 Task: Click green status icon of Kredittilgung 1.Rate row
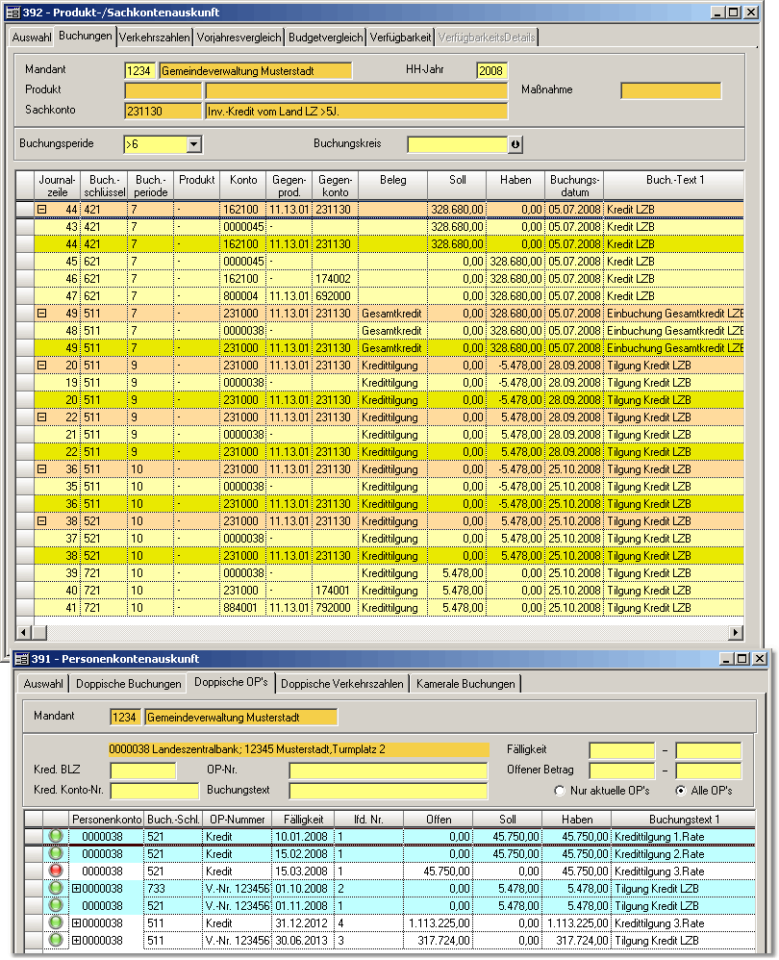pyautogui.click(x=57, y=837)
